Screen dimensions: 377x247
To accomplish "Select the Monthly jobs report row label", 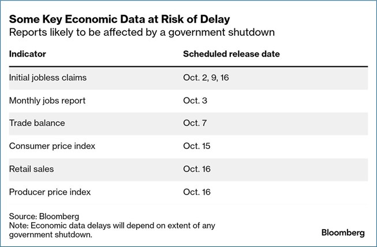I will pyautogui.click(x=47, y=100).
